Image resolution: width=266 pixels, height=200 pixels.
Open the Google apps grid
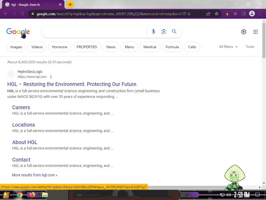(256, 32)
